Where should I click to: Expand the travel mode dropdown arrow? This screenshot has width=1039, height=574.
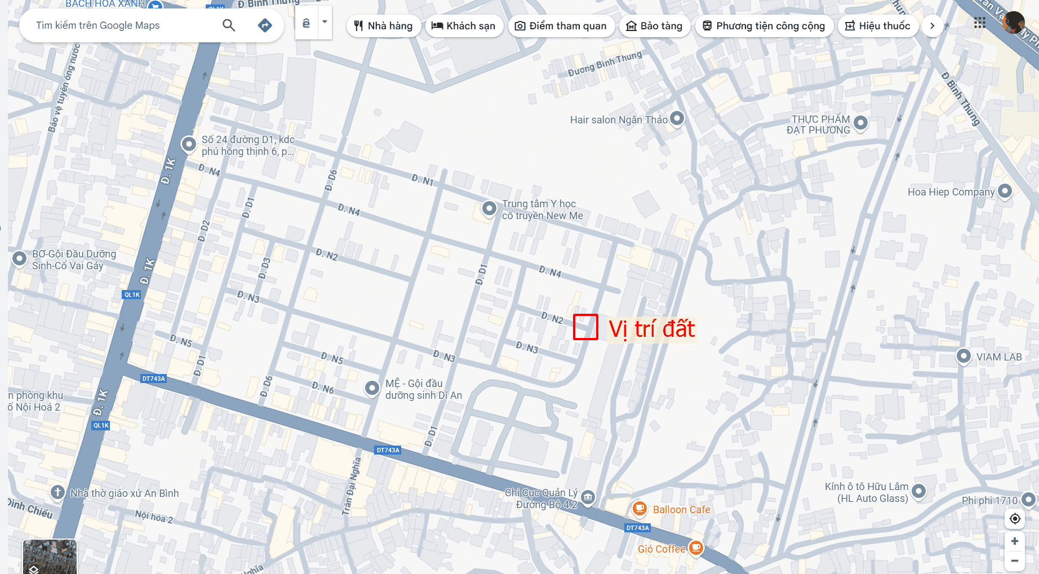(325, 23)
